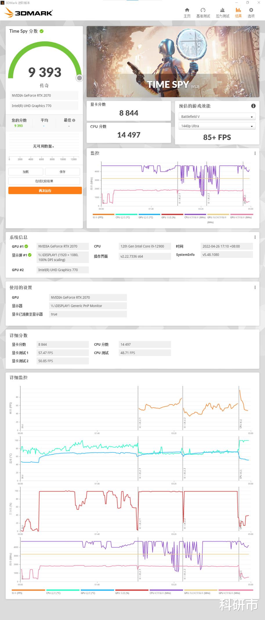Open the 使用的设置 panel three-dot menu
This screenshot has width=265, height=620.
(255, 287)
